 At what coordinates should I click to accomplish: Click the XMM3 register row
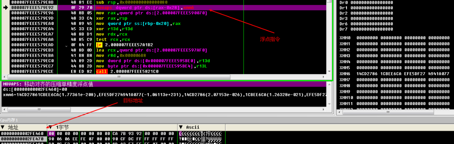point(395,56)
